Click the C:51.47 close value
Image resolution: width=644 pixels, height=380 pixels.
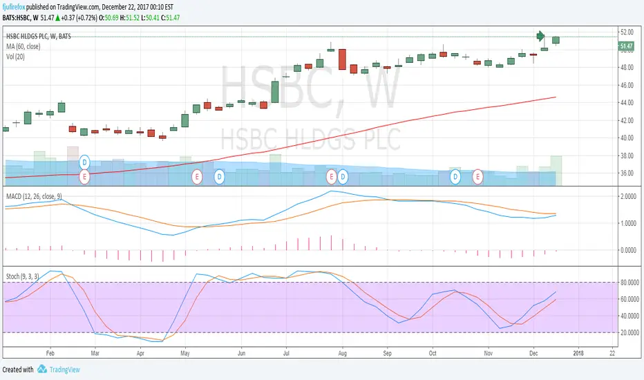[x=171, y=18]
